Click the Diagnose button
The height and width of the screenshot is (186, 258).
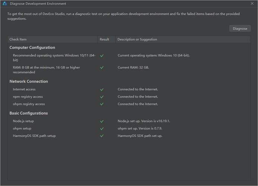tap(240, 29)
